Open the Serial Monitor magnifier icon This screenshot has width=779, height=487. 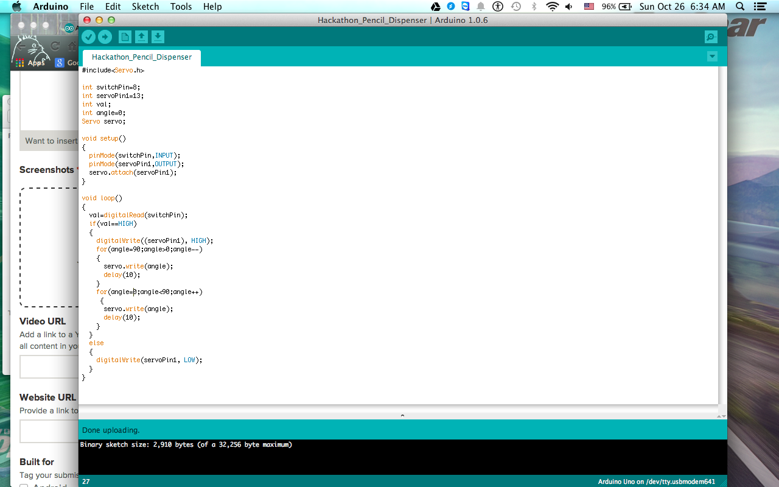point(711,37)
